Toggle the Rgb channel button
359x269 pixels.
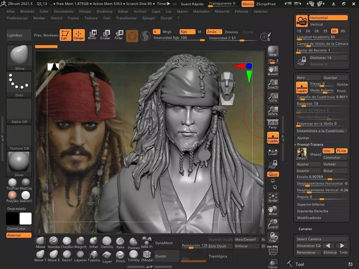click(187, 32)
